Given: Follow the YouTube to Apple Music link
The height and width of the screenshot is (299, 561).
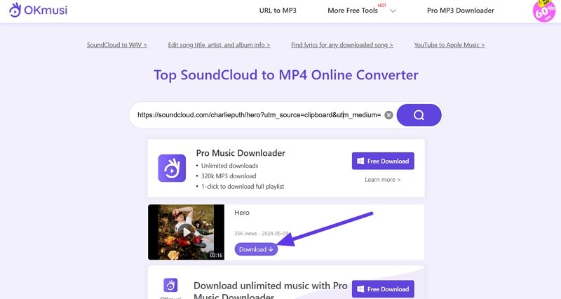Looking at the screenshot, I should tap(450, 45).
